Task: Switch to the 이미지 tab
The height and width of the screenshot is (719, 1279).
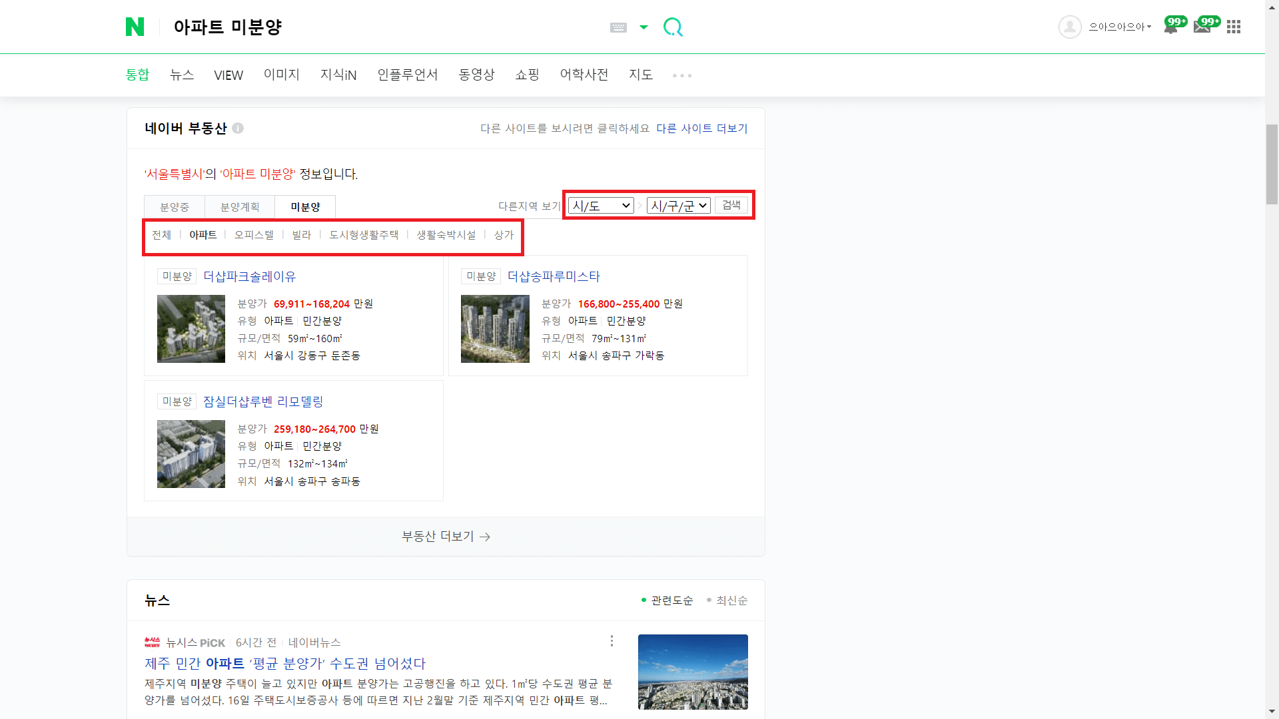Action: coord(282,75)
